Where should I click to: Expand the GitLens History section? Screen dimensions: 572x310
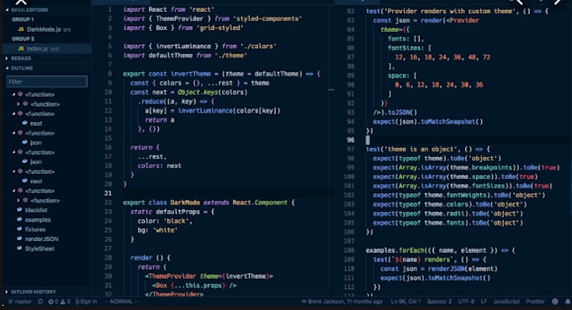[x=7, y=292]
